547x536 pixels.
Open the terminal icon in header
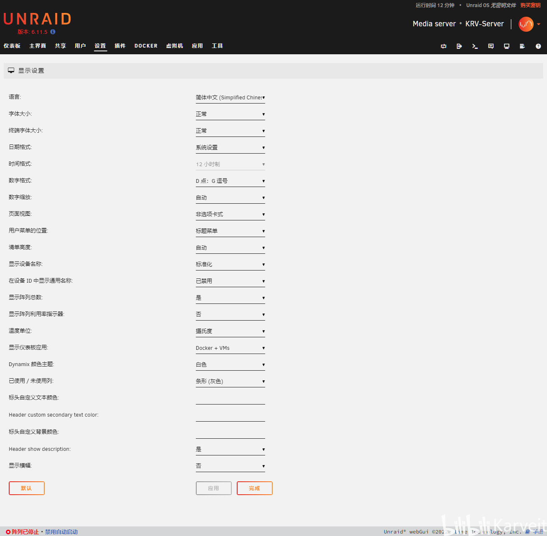click(x=475, y=46)
